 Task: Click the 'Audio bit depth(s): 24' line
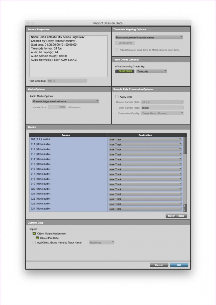coord(44,52)
